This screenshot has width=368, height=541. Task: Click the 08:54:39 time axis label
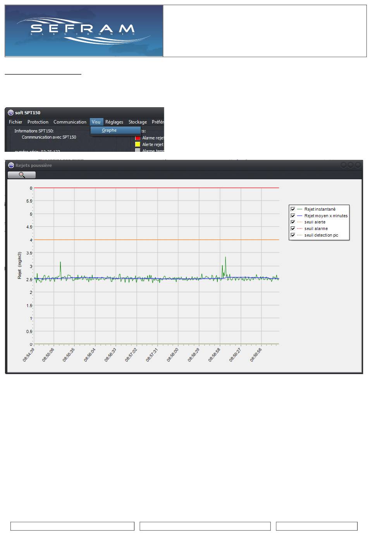[x=28, y=355]
